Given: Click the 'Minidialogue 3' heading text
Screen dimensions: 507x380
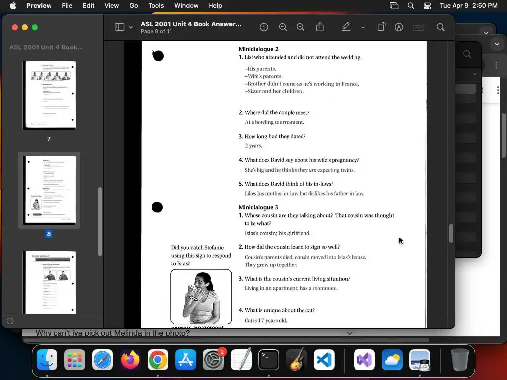Looking at the screenshot, I should (258, 207).
